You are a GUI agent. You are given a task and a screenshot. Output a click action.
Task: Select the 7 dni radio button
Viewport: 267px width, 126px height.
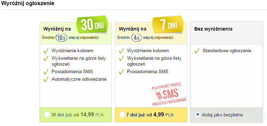click(x=122, y=115)
